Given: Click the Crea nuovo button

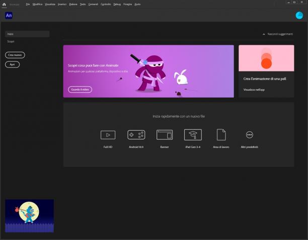Looking at the screenshot, I should [x=15, y=55].
